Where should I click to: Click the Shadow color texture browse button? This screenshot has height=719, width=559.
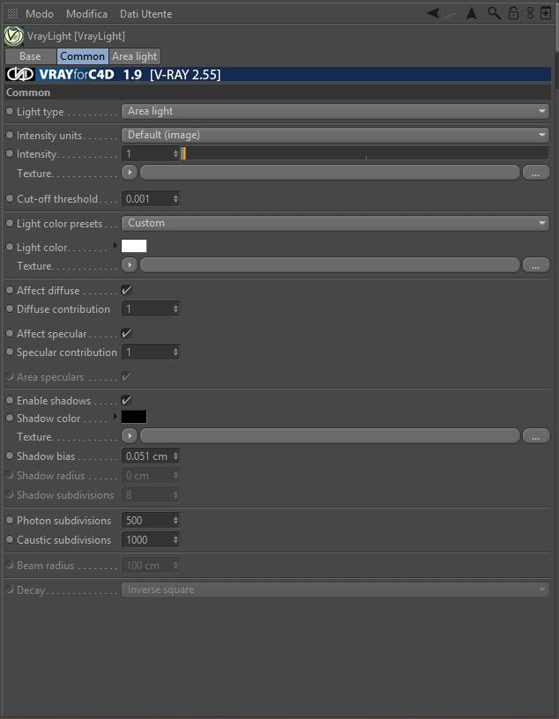535,436
